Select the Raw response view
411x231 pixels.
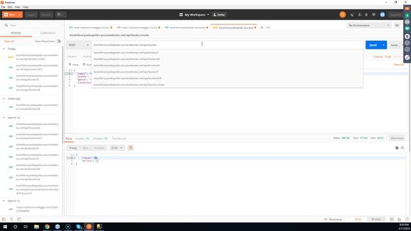[85, 148]
